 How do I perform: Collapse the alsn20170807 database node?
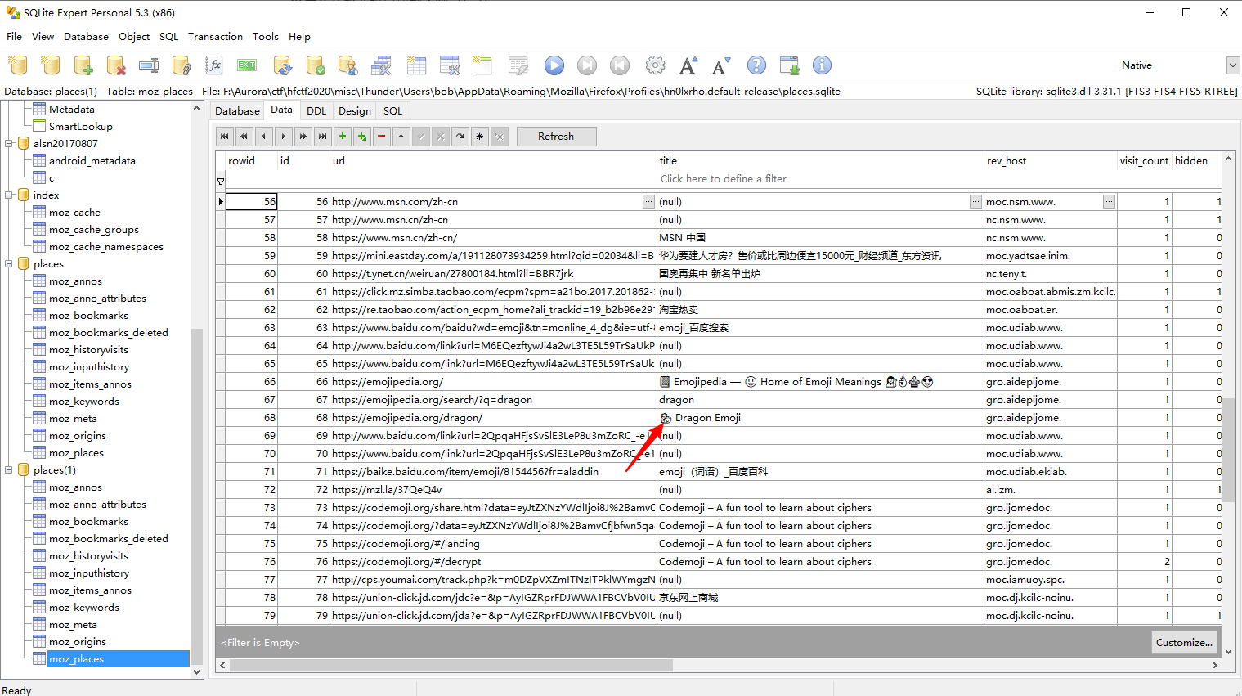(9, 144)
